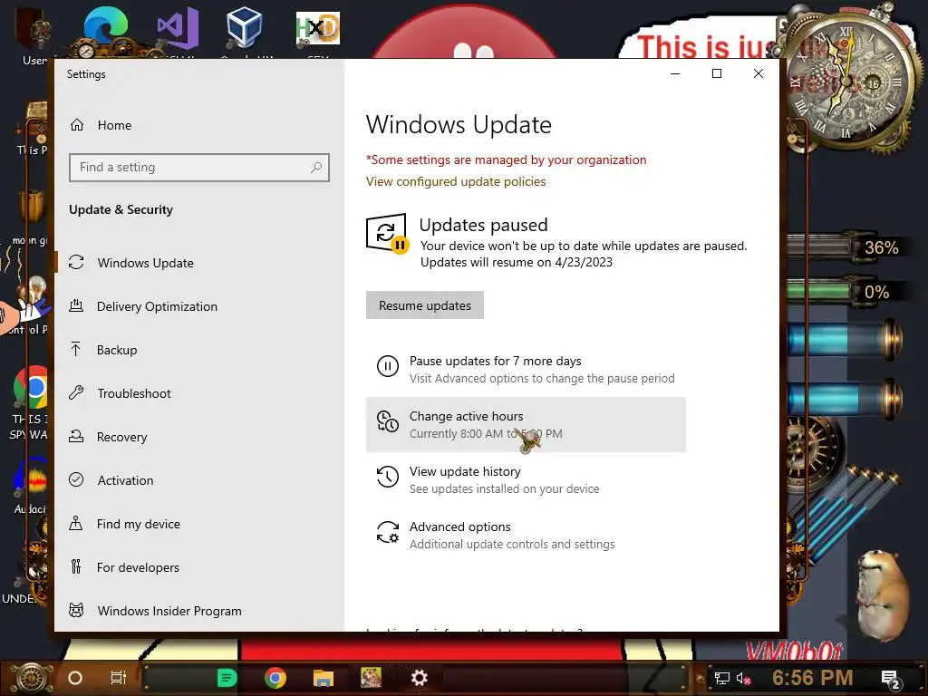The width and height of the screenshot is (928, 696).
Task: Click the Find a setting box
Action: pos(198,168)
